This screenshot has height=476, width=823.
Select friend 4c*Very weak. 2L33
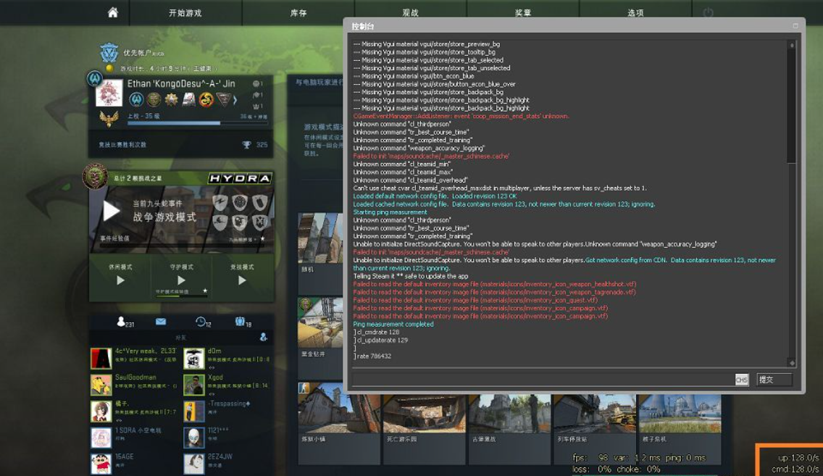(x=134, y=359)
